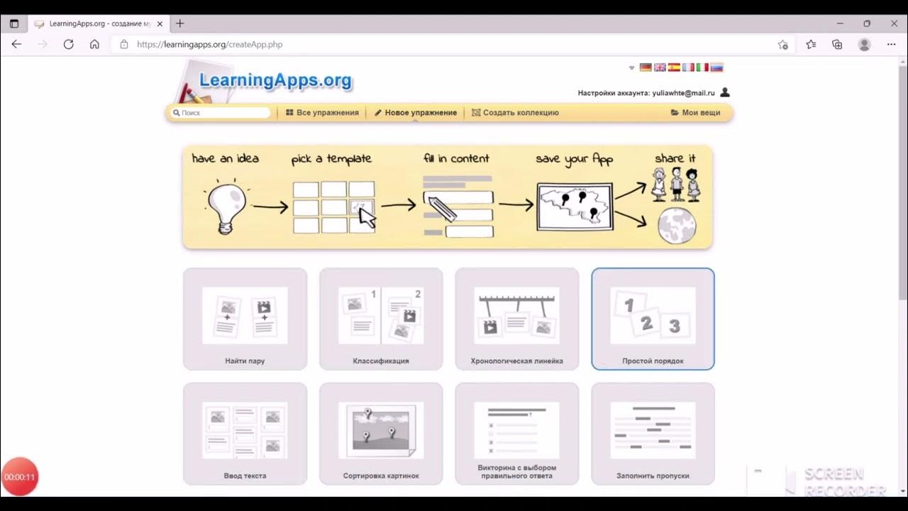908x511 pixels.
Task: Select the Хронологическая линейка template
Action: click(x=516, y=319)
